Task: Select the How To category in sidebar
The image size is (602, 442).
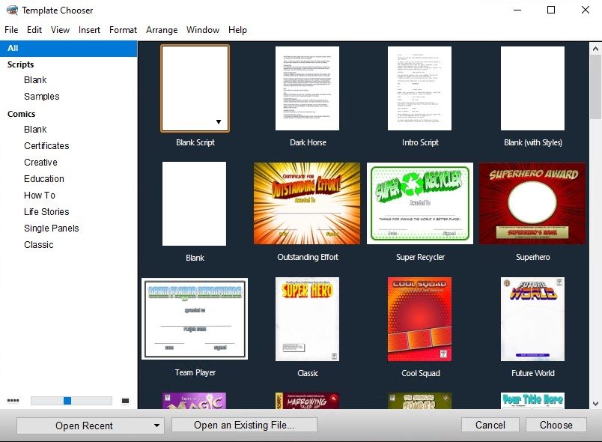Action: [40, 196]
